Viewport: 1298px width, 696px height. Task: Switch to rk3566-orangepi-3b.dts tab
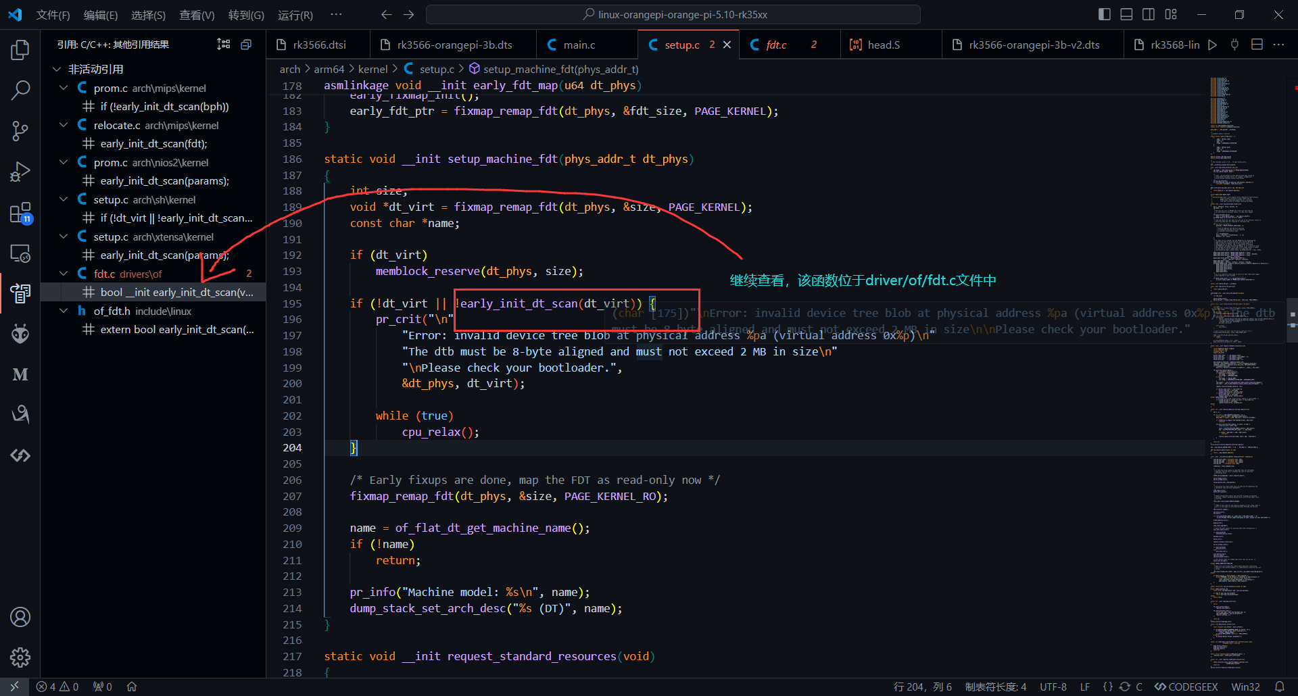[x=454, y=45]
